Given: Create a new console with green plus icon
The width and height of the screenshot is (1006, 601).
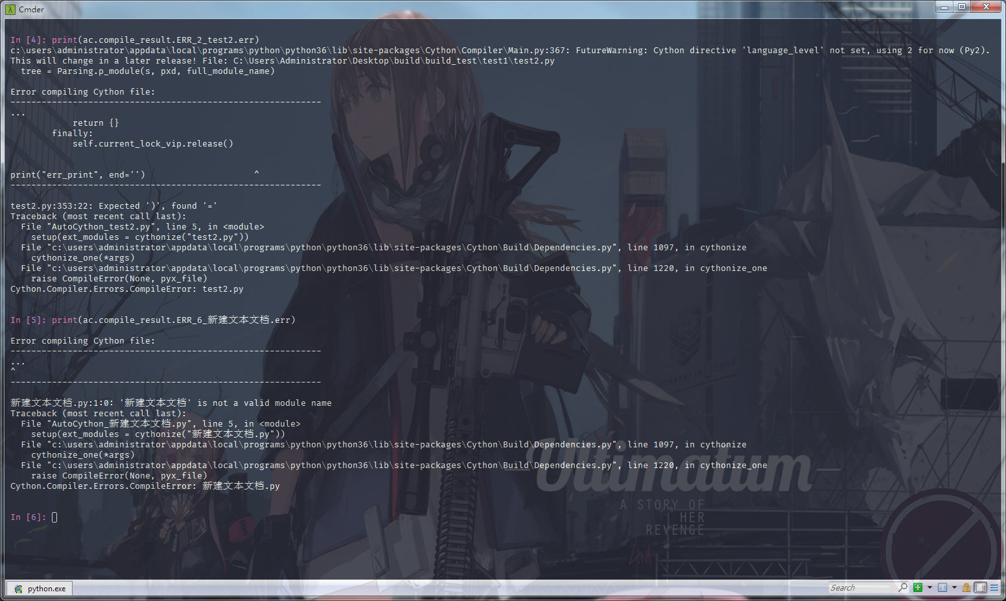Looking at the screenshot, I should click(x=918, y=587).
